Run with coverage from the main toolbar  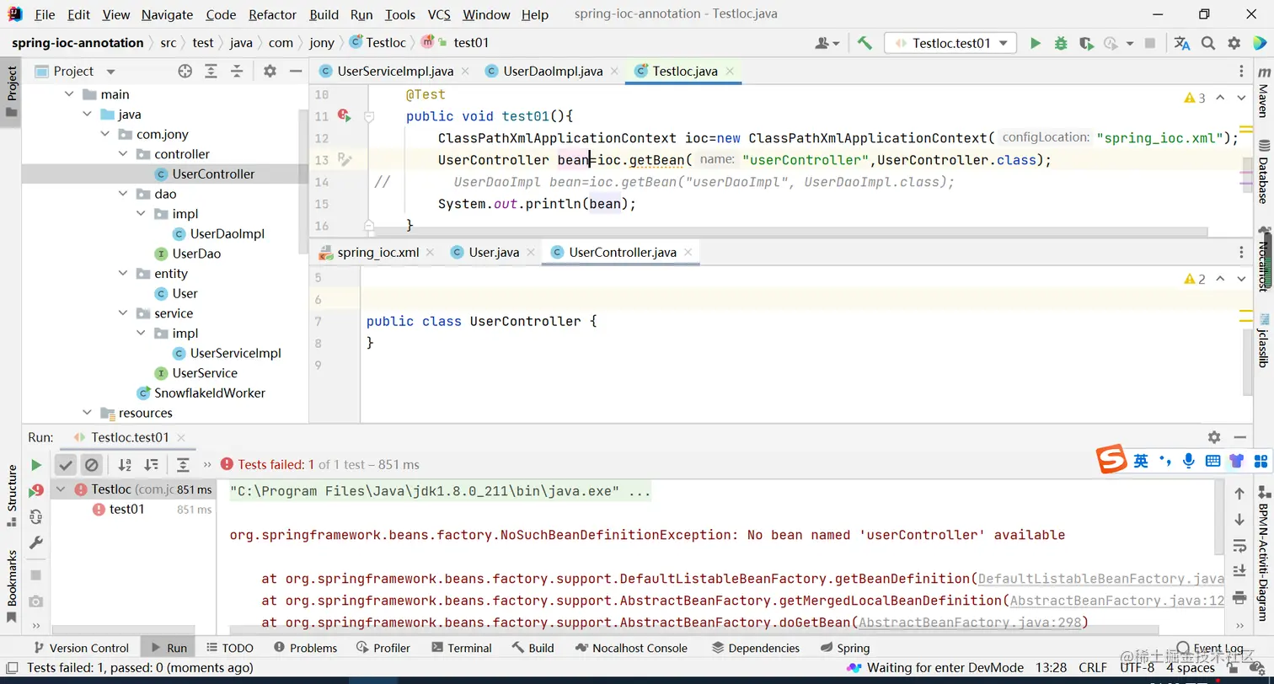click(x=1086, y=43)
